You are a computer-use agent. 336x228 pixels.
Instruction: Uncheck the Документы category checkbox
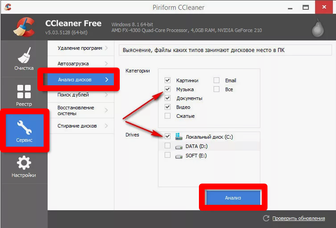(x=168, y=98)
